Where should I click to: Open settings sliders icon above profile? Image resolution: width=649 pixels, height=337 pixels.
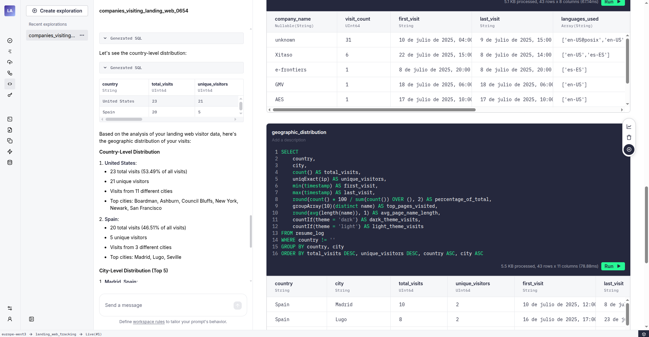[10, 308]
